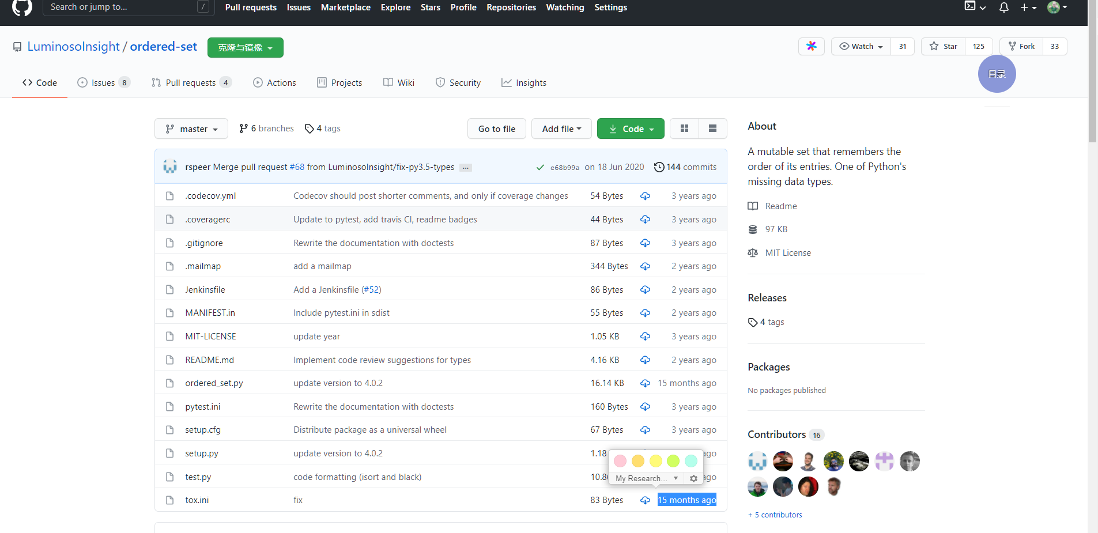Switch to the grid view layout
The height and width of the screenshot is (533, 1098).
click(x=684, y=128)
